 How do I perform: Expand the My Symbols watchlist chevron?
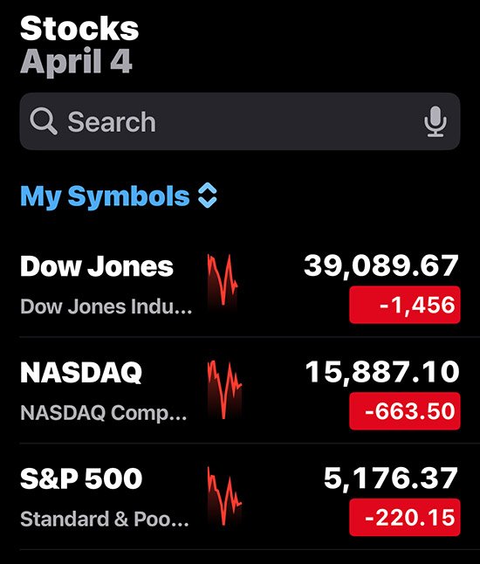tap(208, 196)
